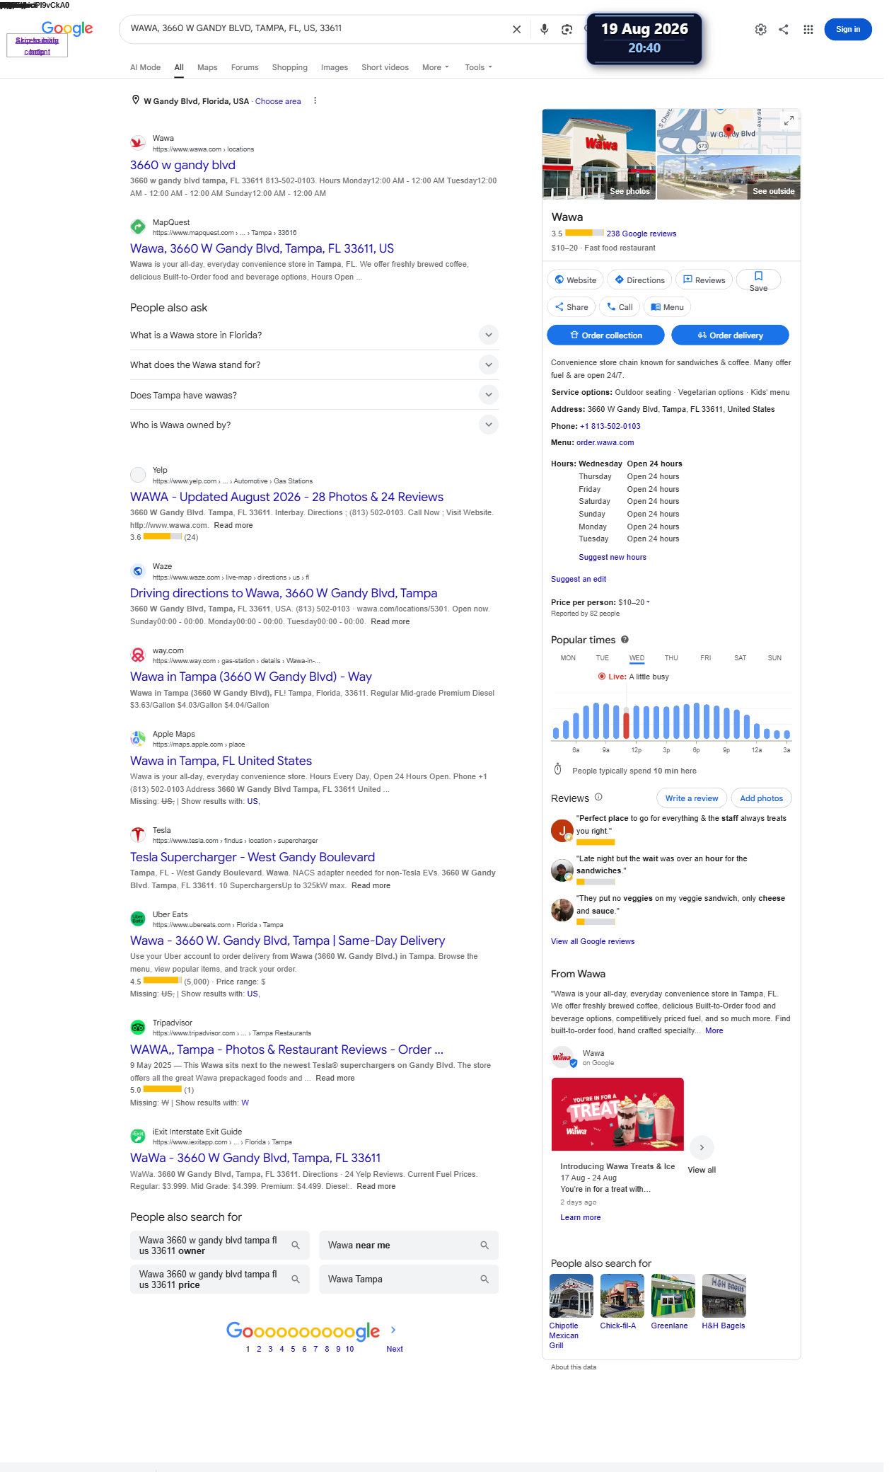The width and height of the screenshot is (894, 1472).
Task: Click Suggest new hours link
Action: point(613,557)
